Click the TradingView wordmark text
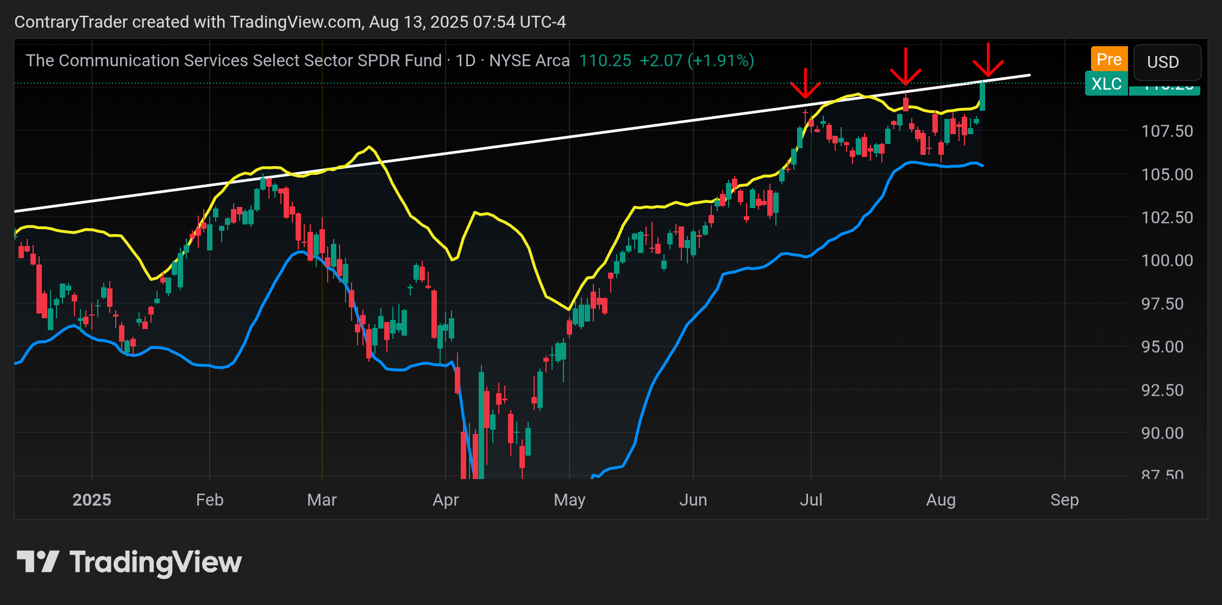This screenshot has height=605, width=1222. click(155, 563)
